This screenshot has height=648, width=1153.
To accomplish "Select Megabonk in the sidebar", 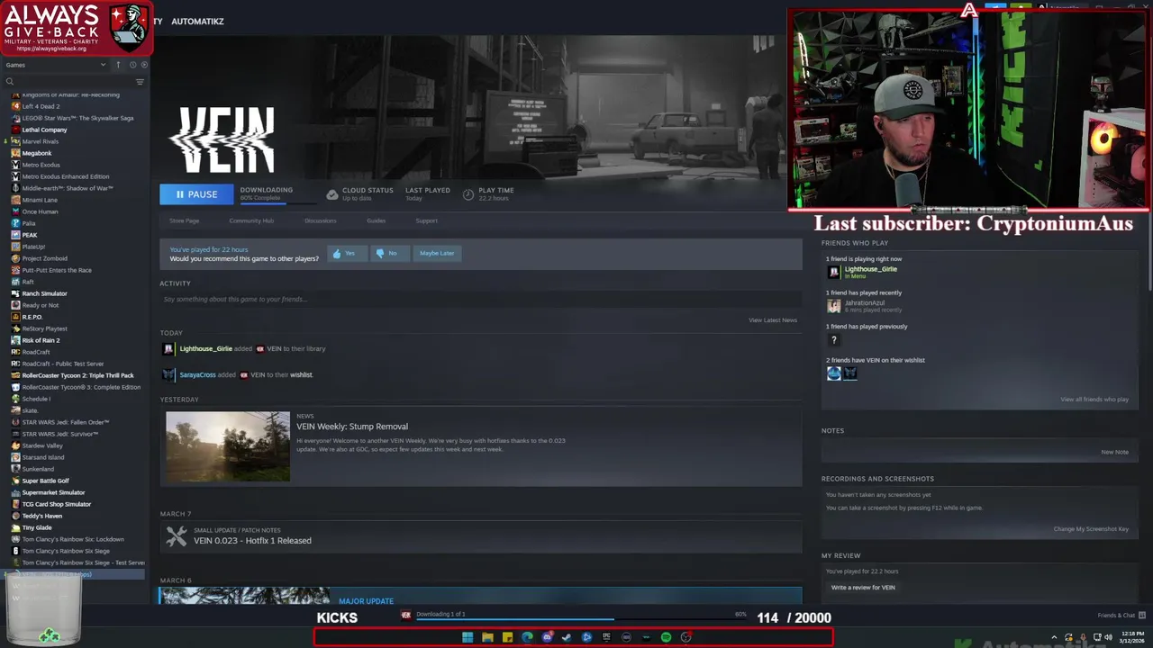I will click(37, 153).
